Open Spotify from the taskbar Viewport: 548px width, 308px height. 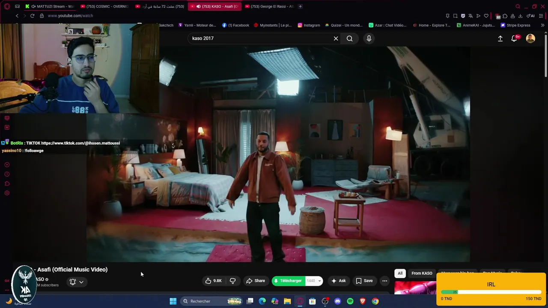(350, 301)
